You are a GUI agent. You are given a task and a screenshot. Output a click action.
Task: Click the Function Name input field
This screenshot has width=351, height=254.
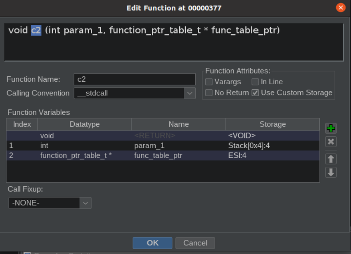click(135, 79)
